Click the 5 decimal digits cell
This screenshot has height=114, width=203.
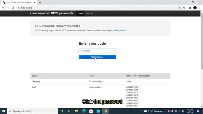coord(96,81)
